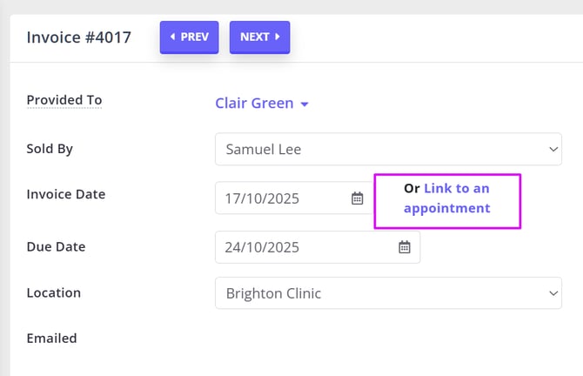Click the Invoice #4017 heading
The height and width of the screenshot is (376, 583).
click(x=79, y=37)
